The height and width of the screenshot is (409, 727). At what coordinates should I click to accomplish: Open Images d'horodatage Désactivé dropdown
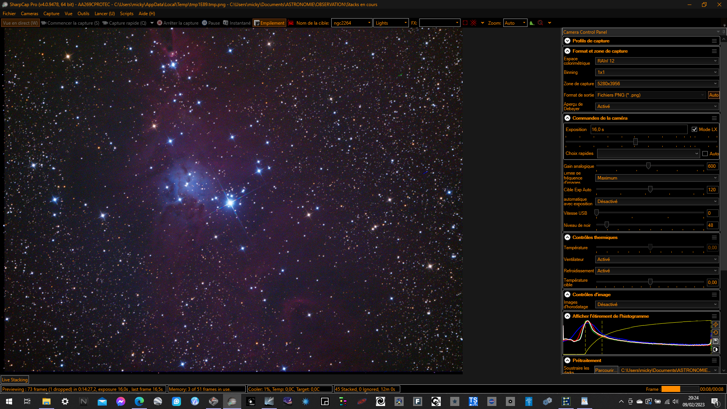click(657, 304)
